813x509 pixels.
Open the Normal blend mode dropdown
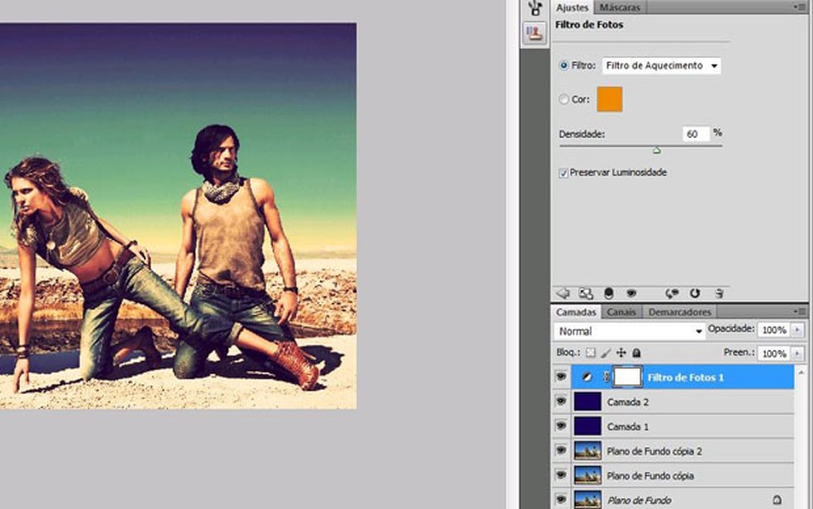629,331
